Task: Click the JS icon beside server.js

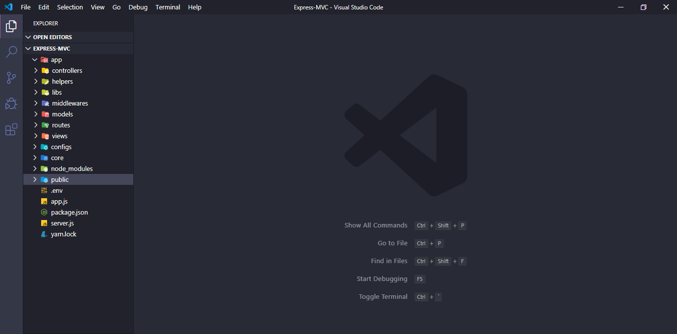Action: coord(44,223)
